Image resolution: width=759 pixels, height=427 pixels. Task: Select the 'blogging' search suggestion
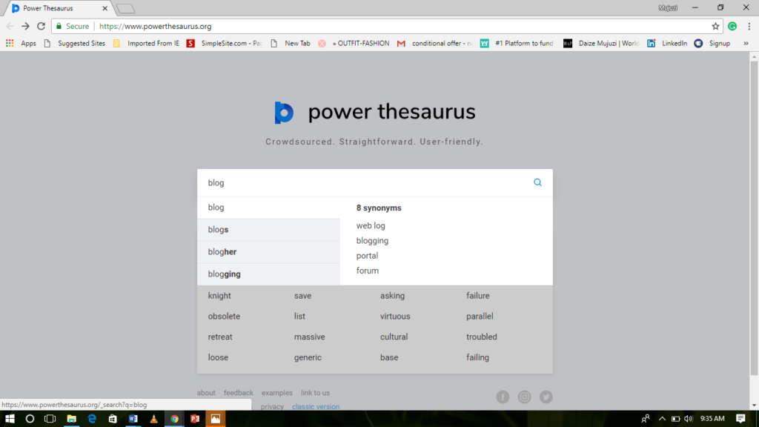pyautogui.click(x=225, y=274)
